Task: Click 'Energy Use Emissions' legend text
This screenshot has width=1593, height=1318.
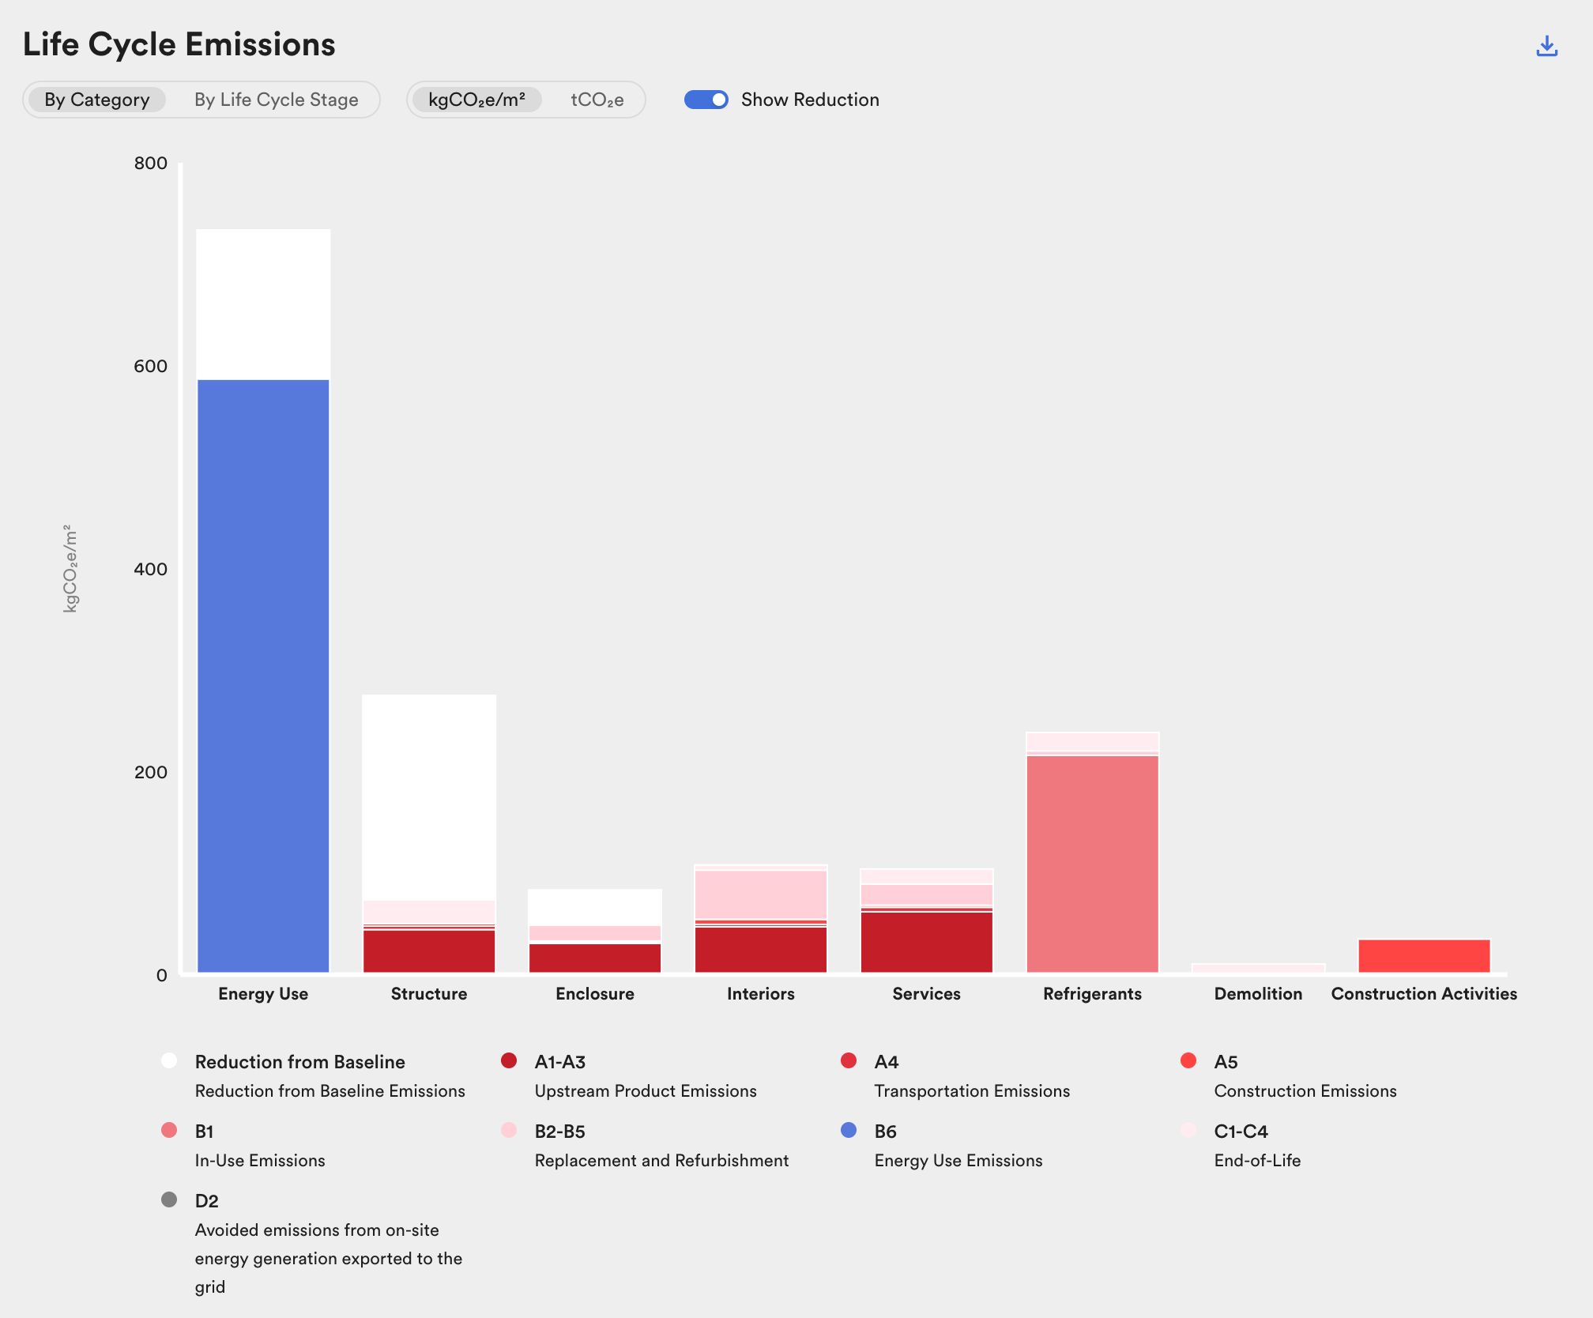Action: coord(958,1161)
